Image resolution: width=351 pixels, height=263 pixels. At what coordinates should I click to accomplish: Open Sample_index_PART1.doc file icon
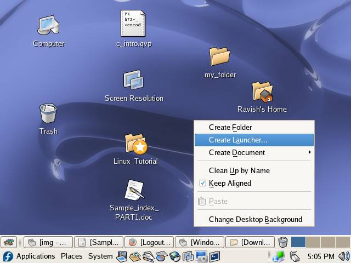134,190
